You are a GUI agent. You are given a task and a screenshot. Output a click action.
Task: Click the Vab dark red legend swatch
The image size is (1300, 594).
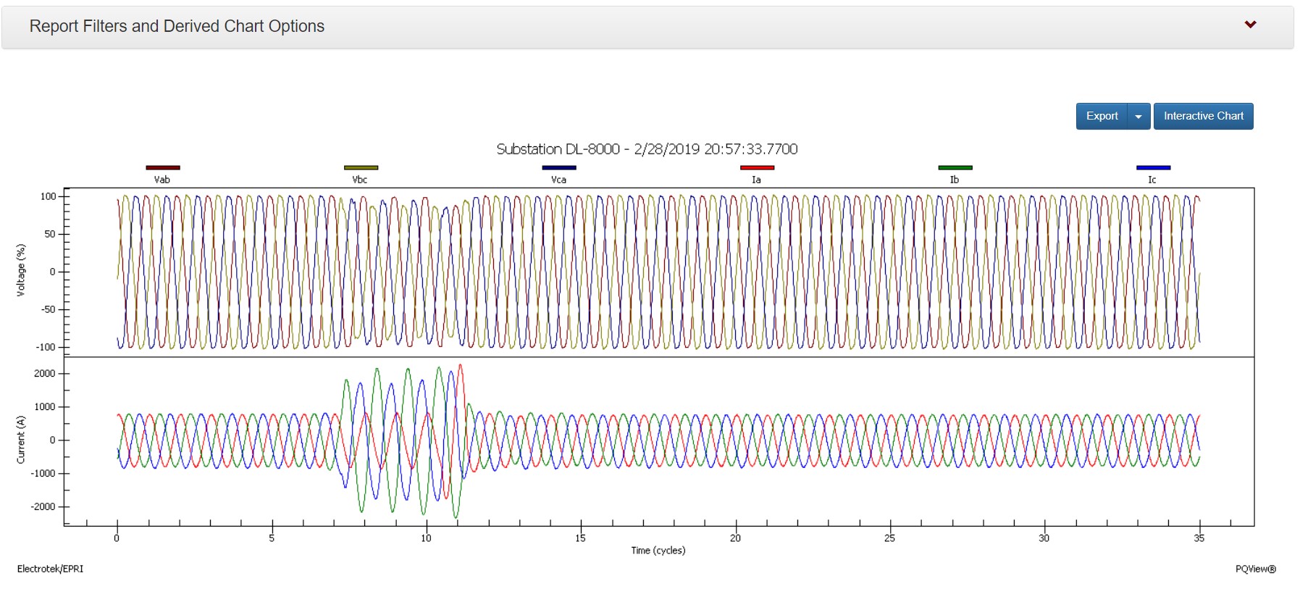point(163,168)
